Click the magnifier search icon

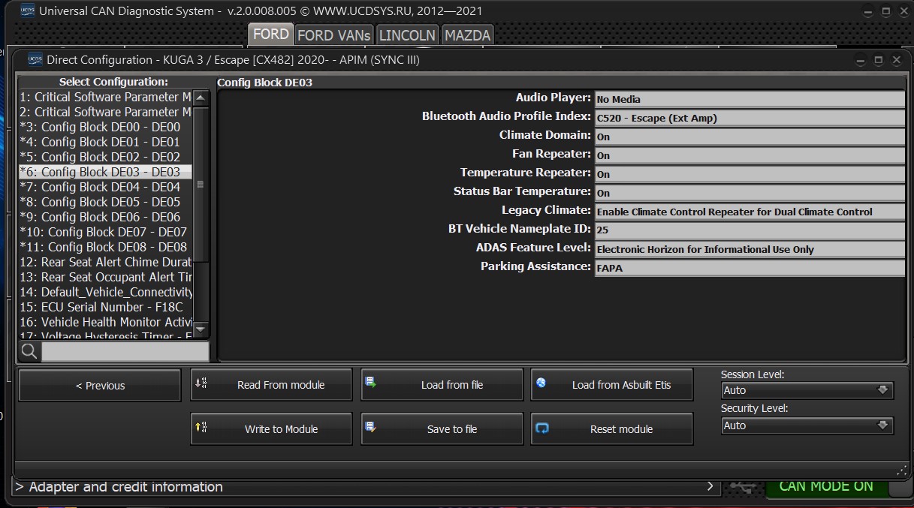(x=29, y=351)
